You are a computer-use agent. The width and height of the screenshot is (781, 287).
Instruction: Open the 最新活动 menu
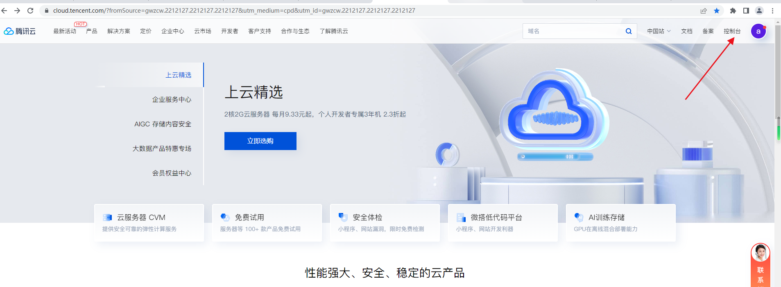pyautogui.click(x=65, y=31)
